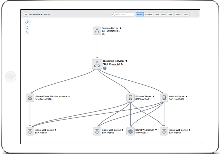Select the SAP Enterprise S... business service node icon

(97, 31)
